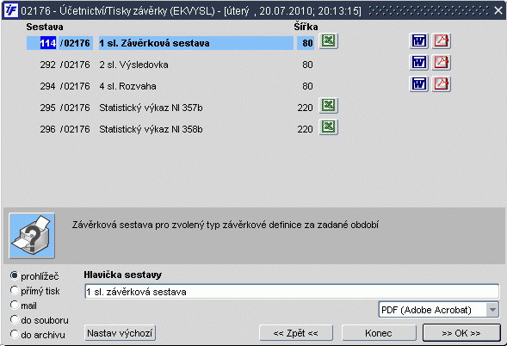This screenshot has height=346, width=507.
Task: Click the Hlavička sestavy text field
Action: (292, 292)
